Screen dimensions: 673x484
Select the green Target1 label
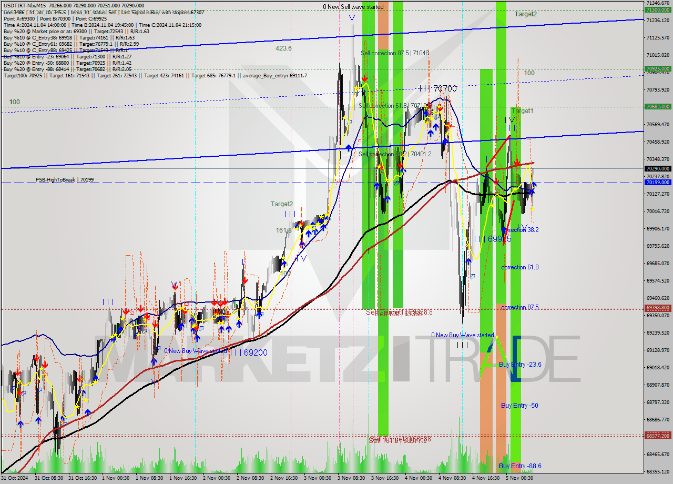click(x=522, y=111)
